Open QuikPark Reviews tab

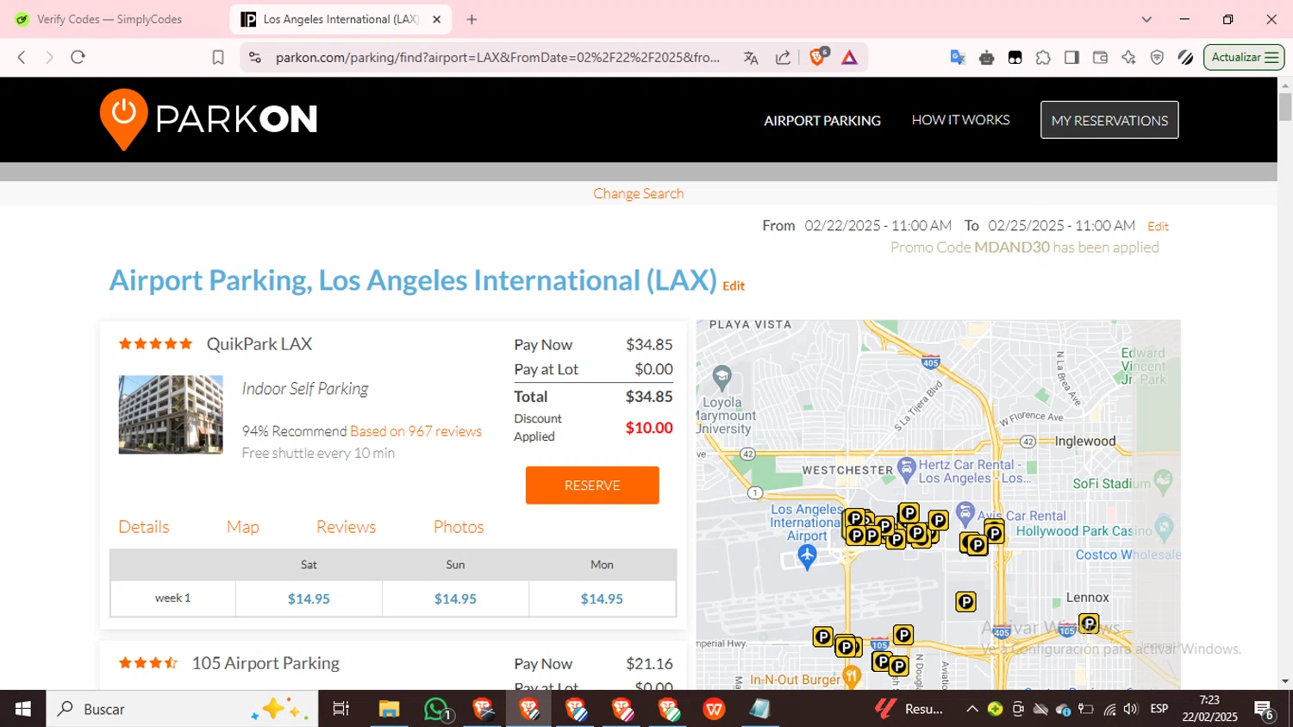346,527
